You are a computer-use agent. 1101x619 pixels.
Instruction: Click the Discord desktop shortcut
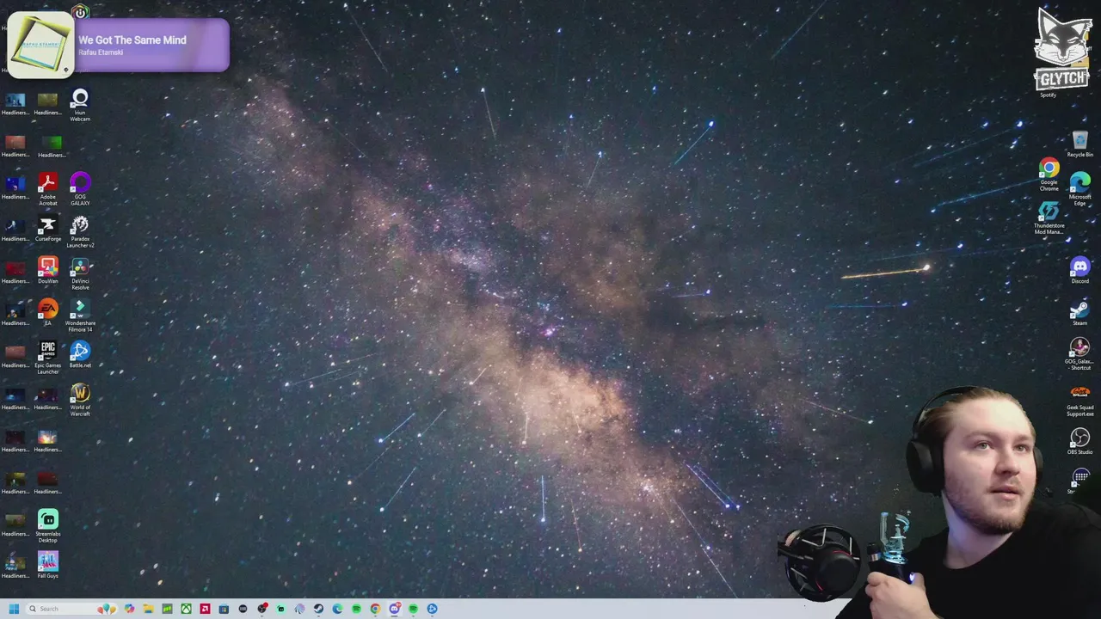(1079, 271)
